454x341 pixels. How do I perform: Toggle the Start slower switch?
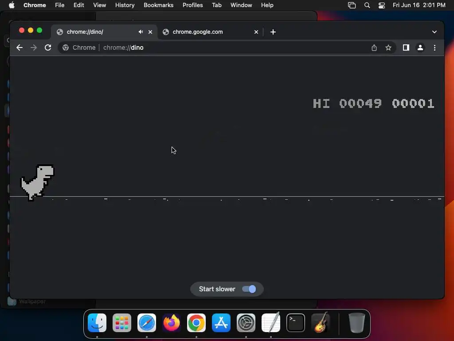click(249, 289)
